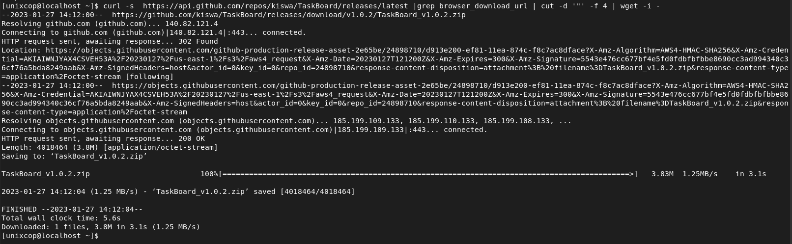The image size is (792, 244).
Task: Click the 'Resolving objects.githubusercontent.com' line
Action: [x=286, y=121]
